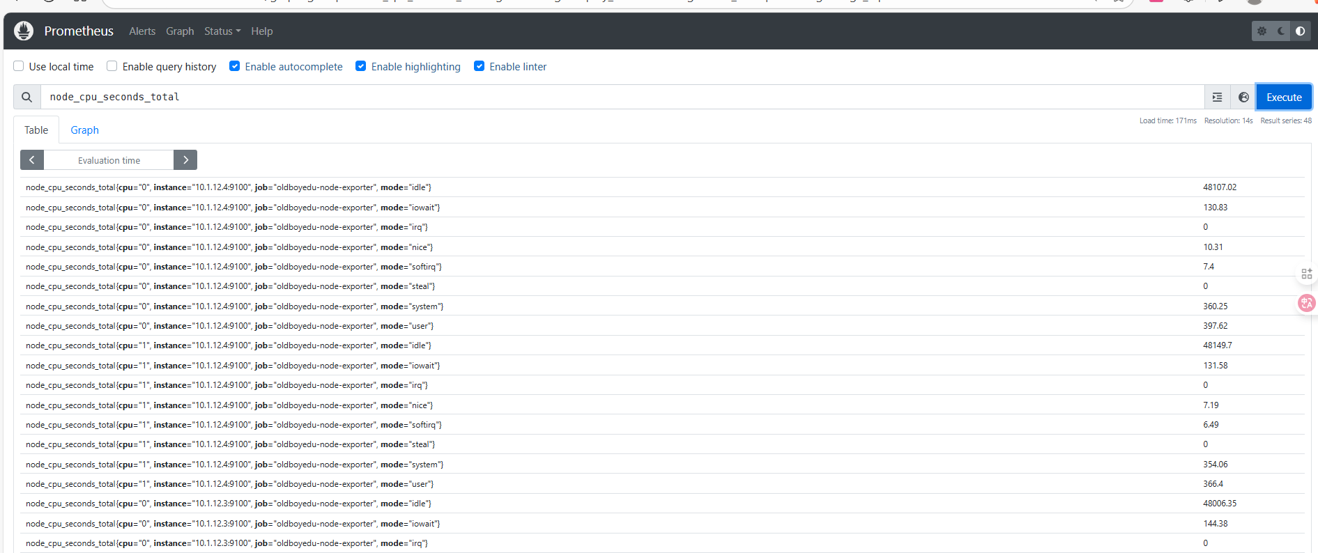Click the Evaluation time input field
The image size is (1318, 553).
109,160
